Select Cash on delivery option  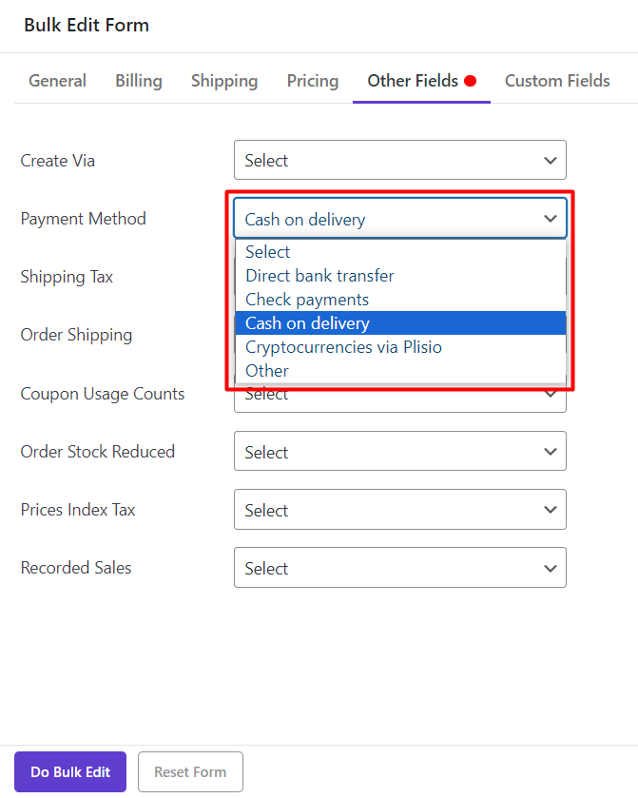pyautogui.click(x=307, y=323)
